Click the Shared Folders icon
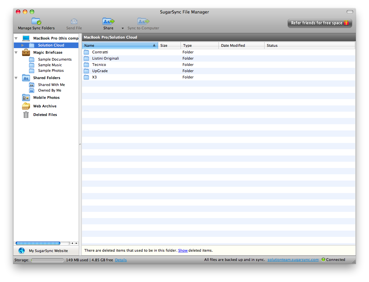Image resolution: width=369 pixels, height=282 pixels. pos(26,78)
